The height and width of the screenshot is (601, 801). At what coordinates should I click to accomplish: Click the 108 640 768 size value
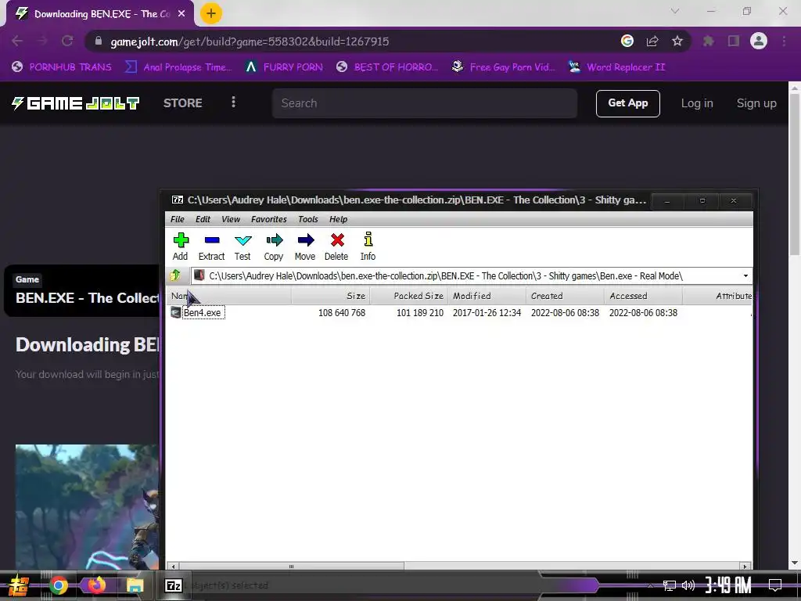(x=342, y=313)
